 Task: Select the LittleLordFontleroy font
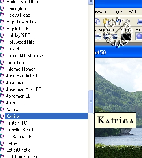(x=23, y=156)
